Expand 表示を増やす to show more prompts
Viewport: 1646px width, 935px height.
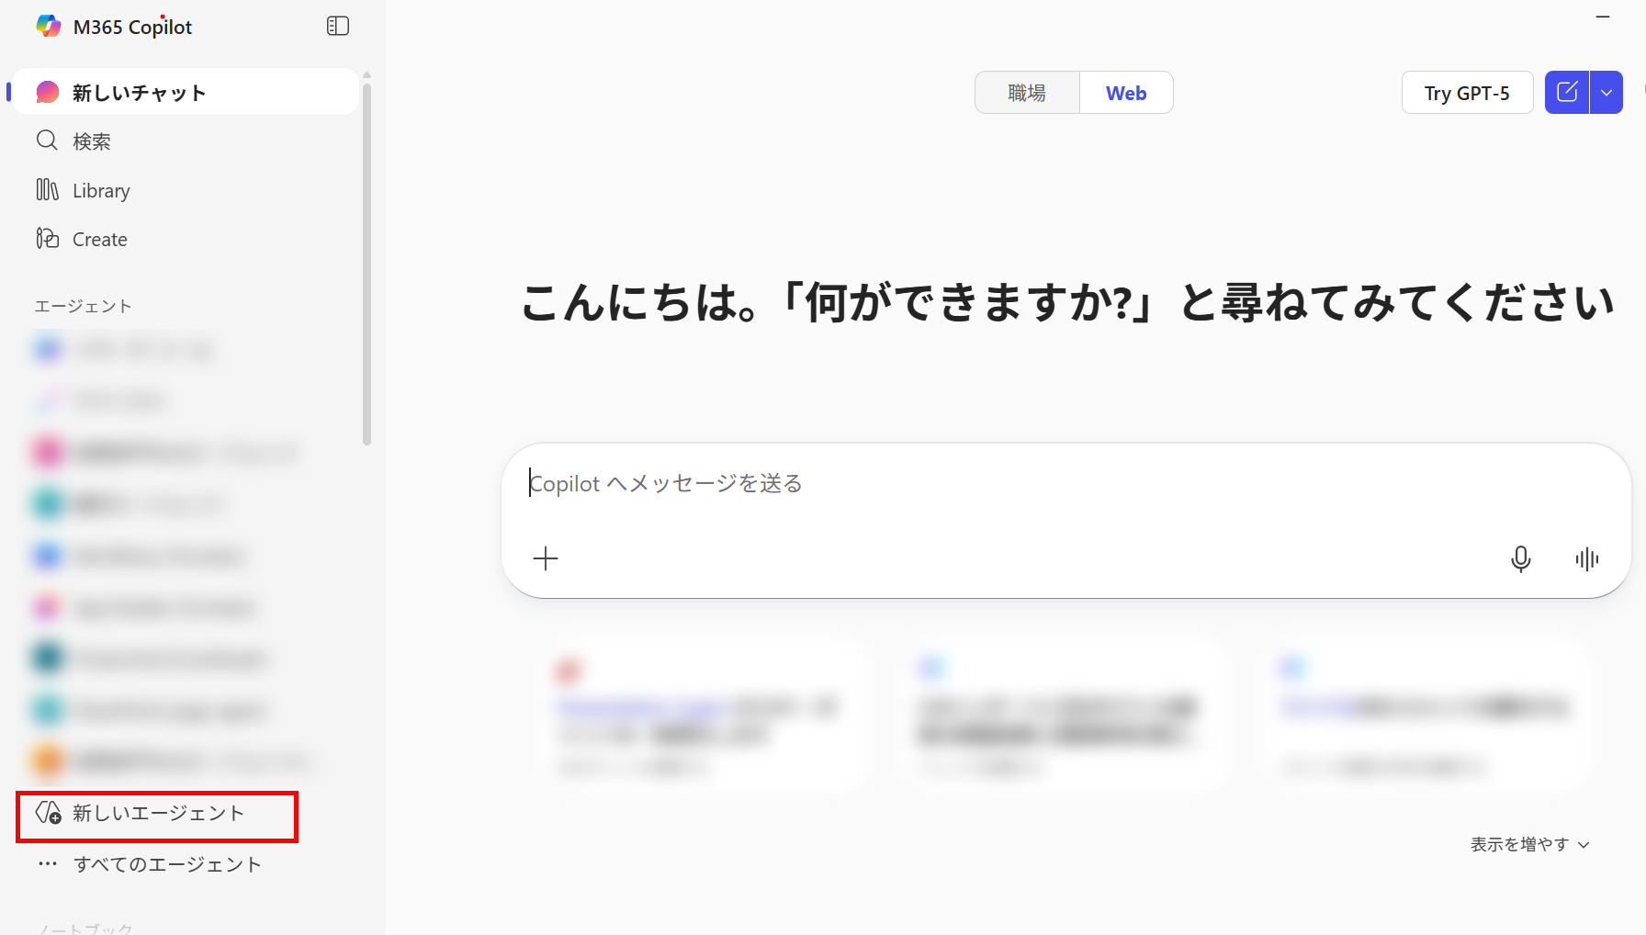1529,844
